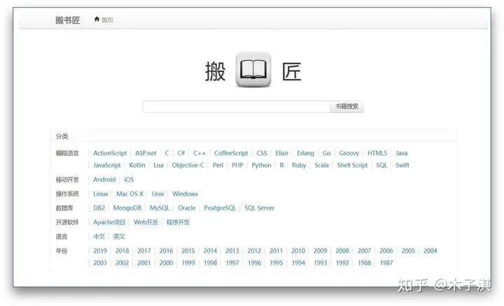This screenshot has width=504, height=306.
Task: Open the Web开发 category
Action: pyautogui.click(x=146, y=222)
